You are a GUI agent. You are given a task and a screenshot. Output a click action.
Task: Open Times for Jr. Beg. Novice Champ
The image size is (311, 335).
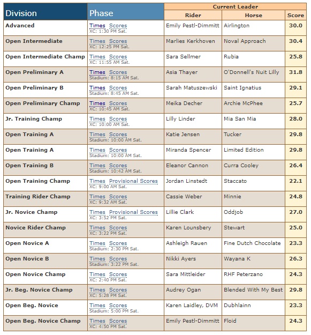coord(97,290)
